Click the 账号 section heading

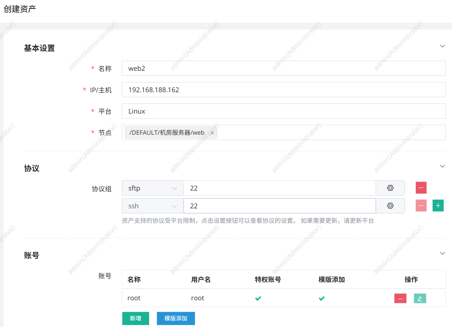pos(32,255)
